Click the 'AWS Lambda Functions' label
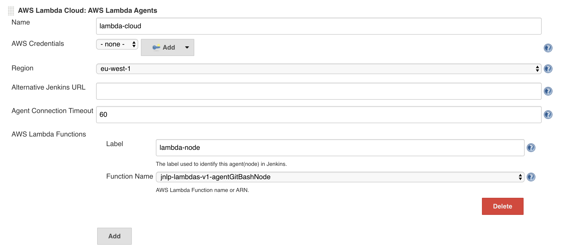 (49, 134)
